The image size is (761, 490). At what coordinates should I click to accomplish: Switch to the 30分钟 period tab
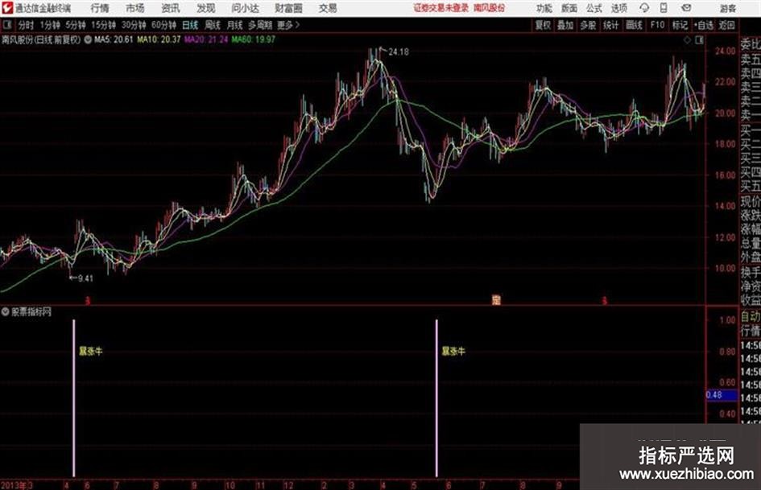pyautogui.click(x=134, y=25)
